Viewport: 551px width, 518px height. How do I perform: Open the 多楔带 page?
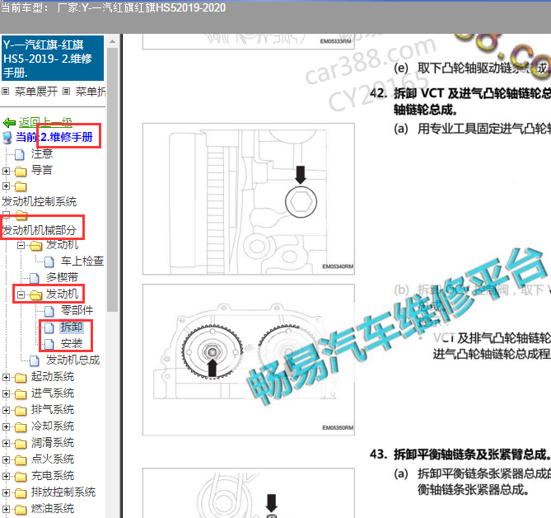63,277
